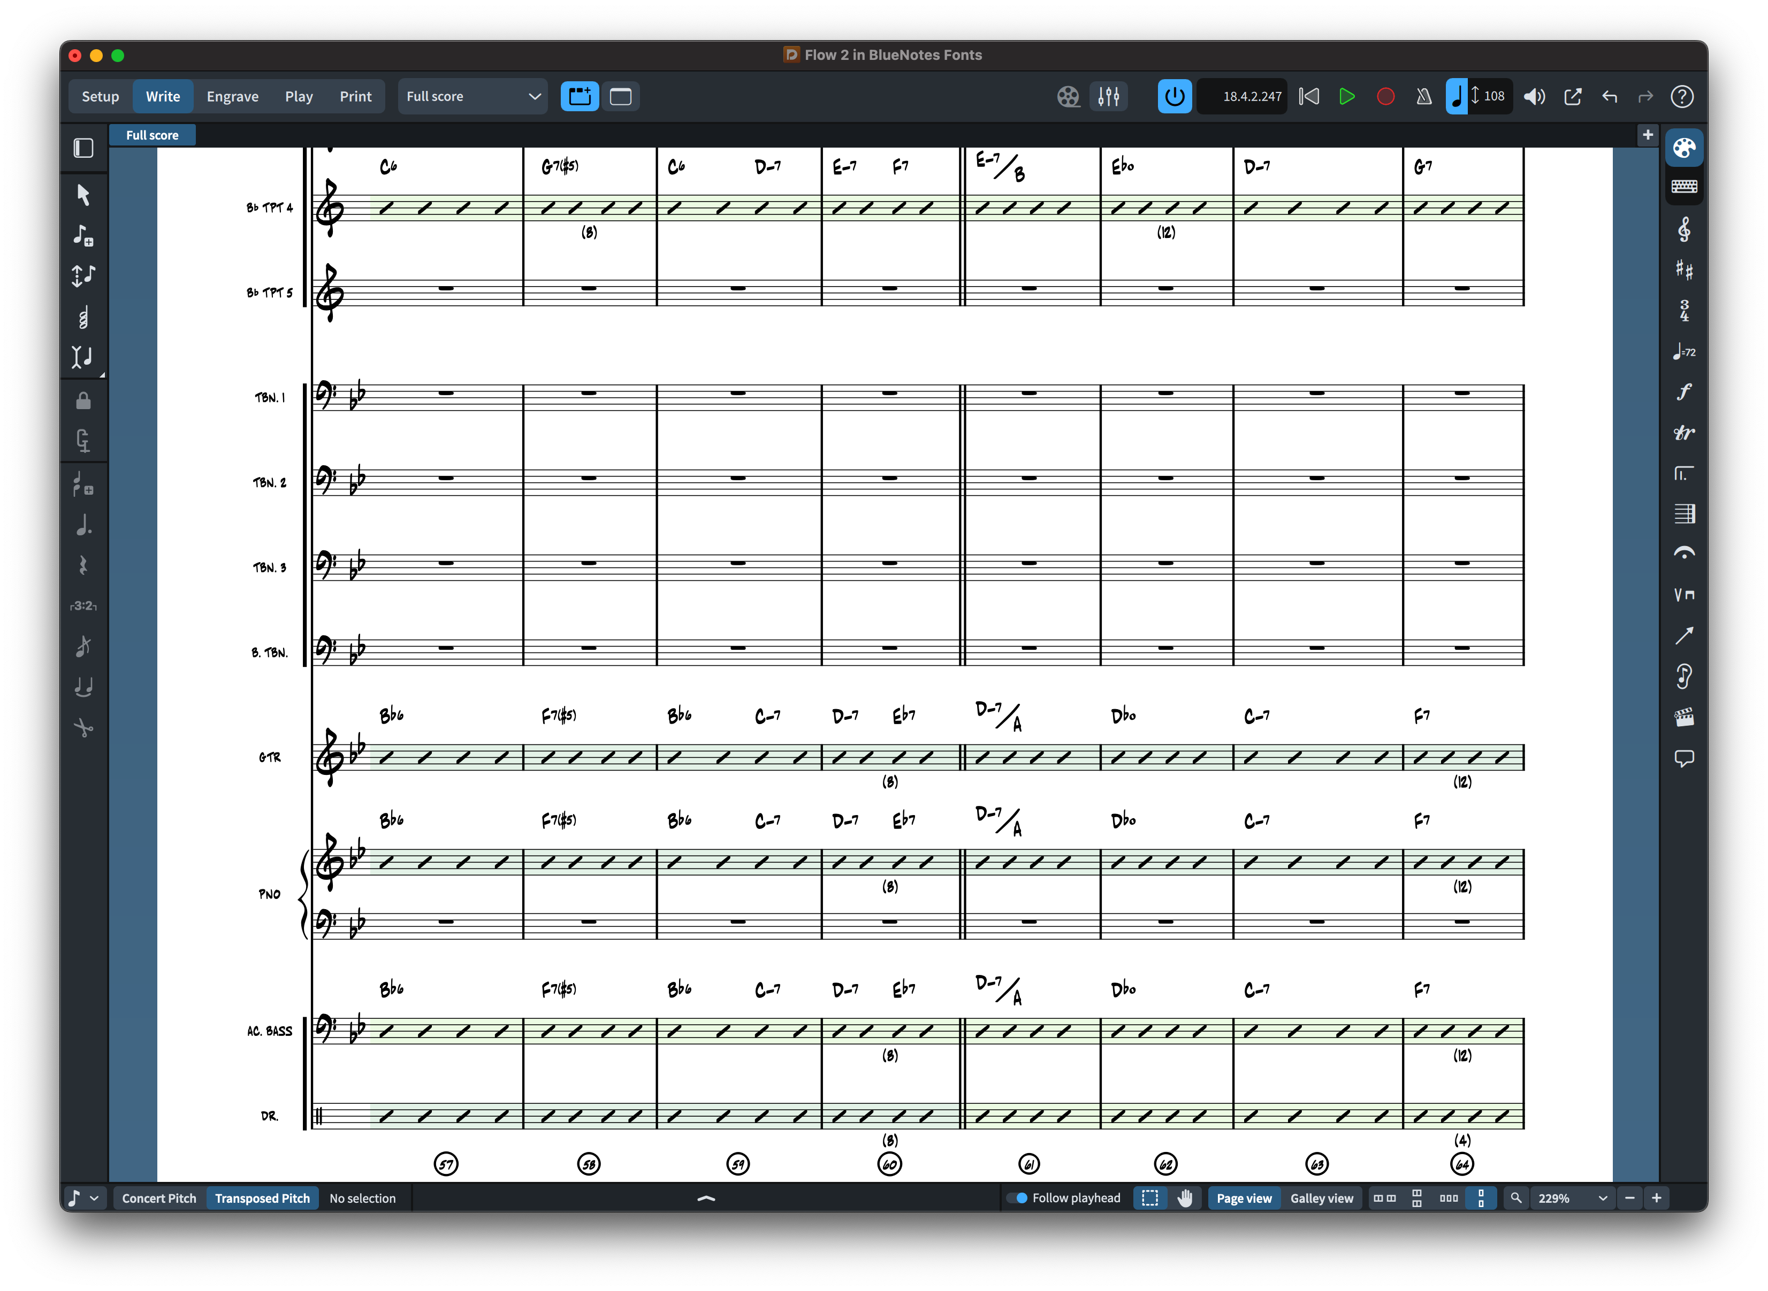1768x1291 pixels.
Task: Expand the bottom panel chevron
Action: 706,1198
